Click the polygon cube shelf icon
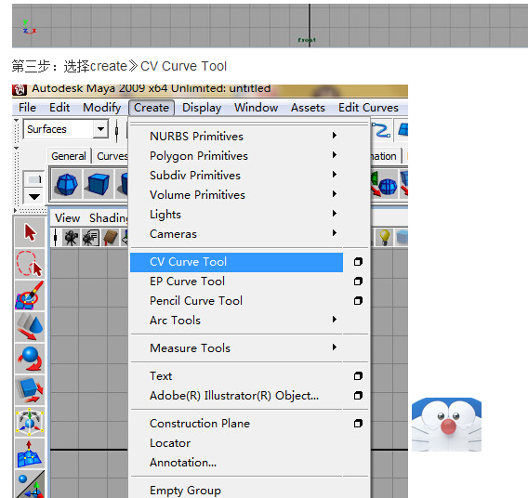 (x=98, y=184)
